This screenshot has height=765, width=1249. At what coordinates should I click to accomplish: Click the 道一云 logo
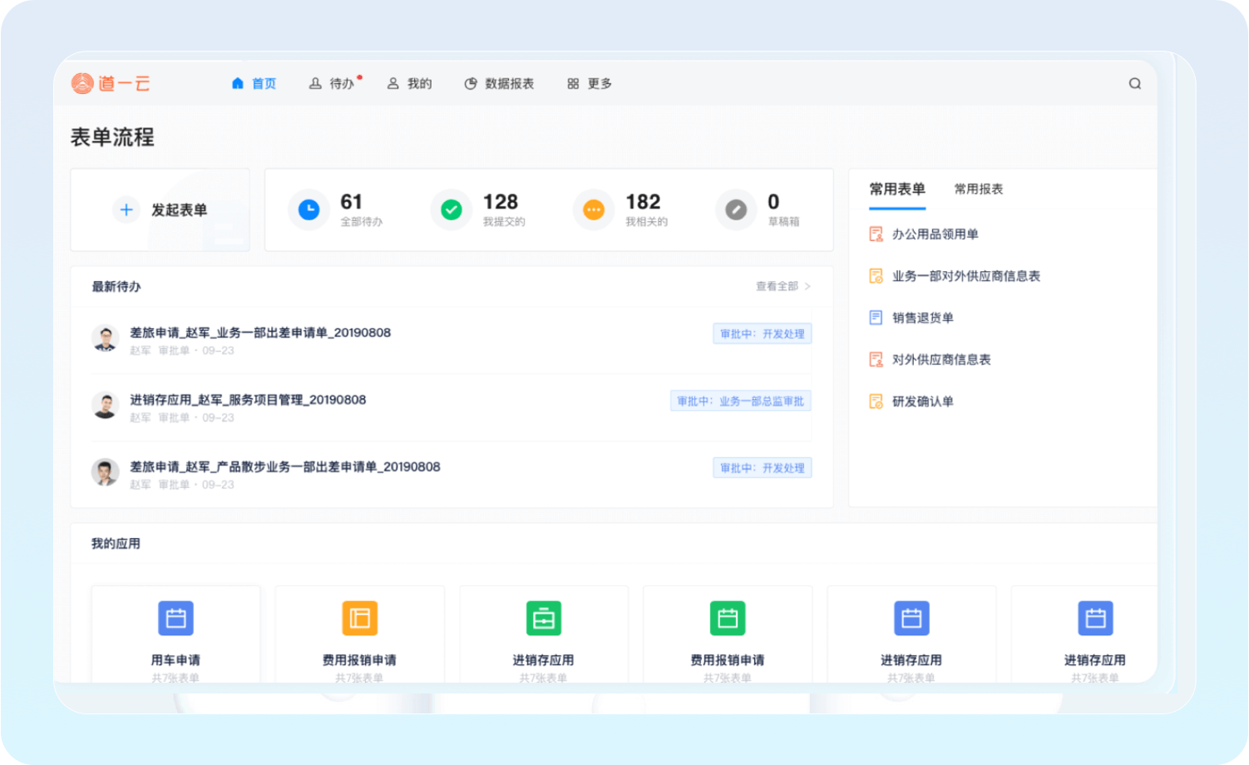pos(111,83)
